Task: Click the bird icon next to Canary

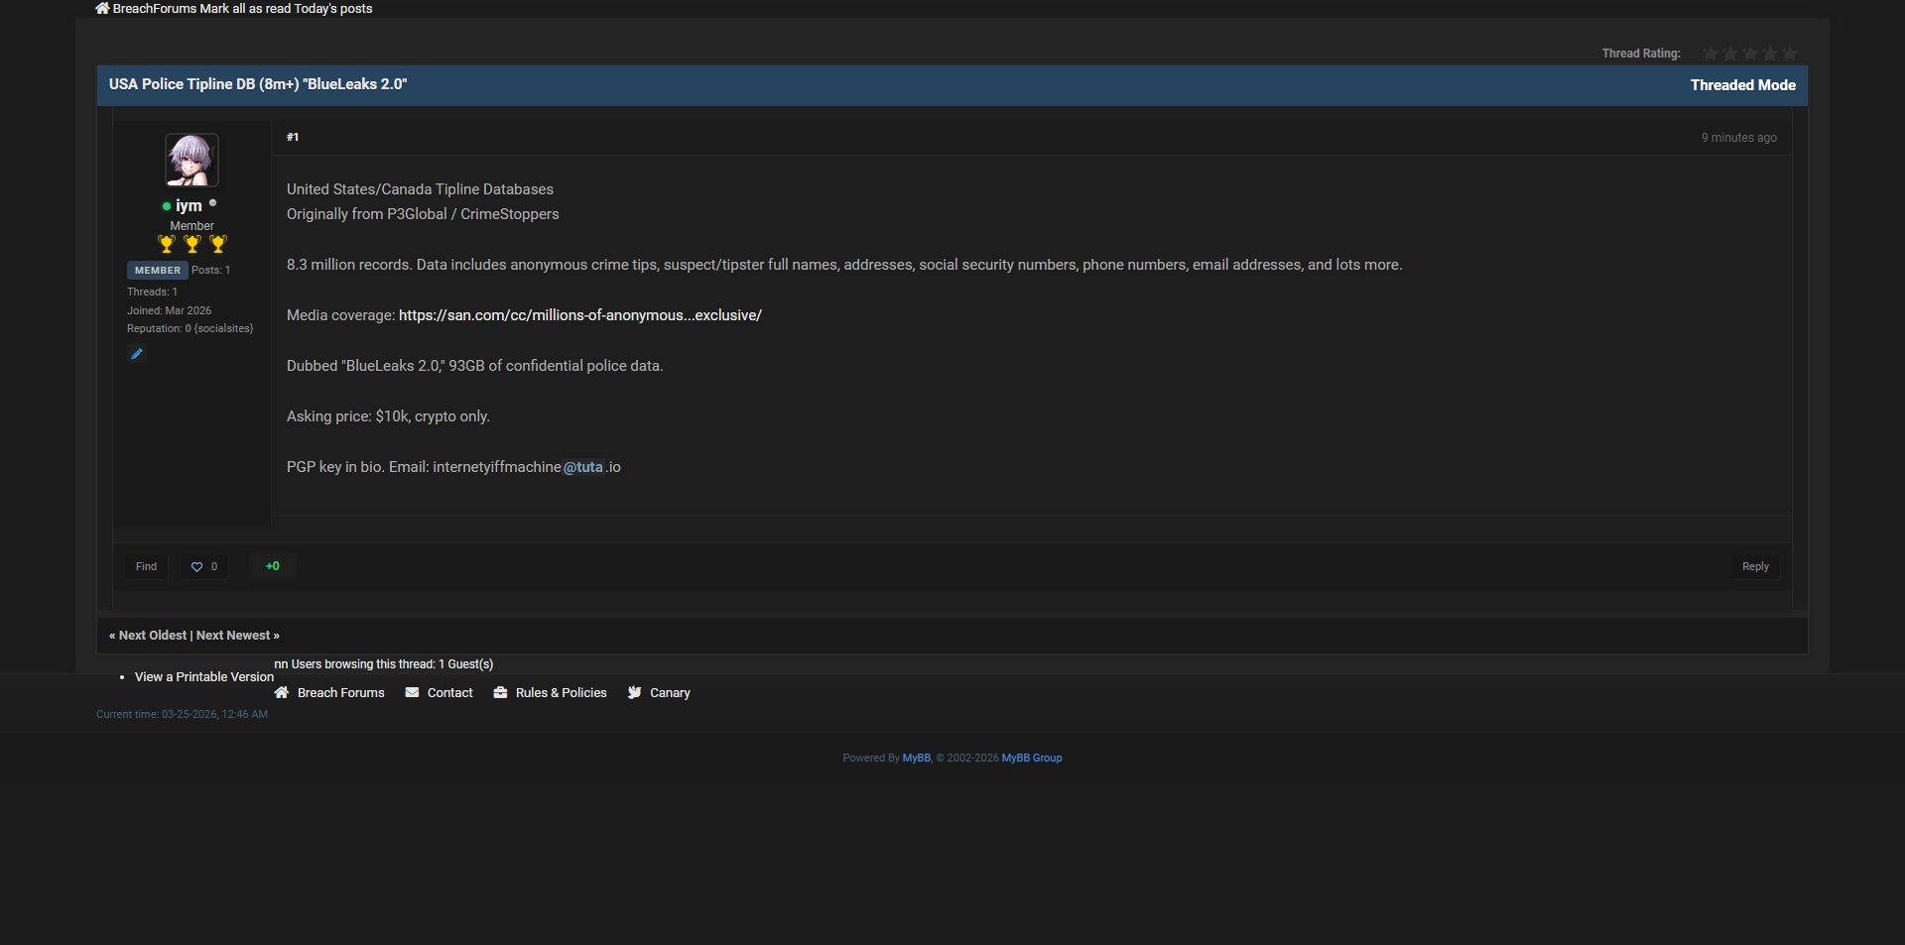Action: click(634, 693)
